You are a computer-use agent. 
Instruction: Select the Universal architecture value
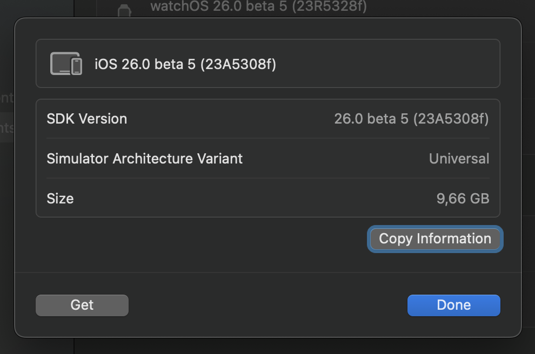click(459, 159)
